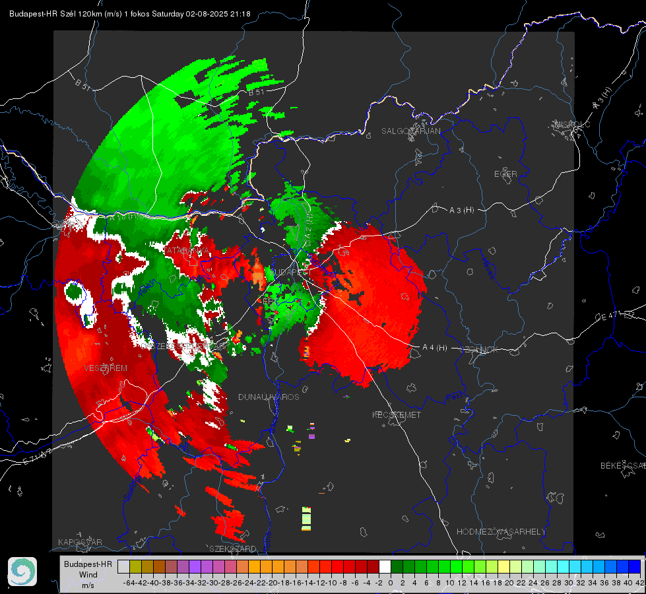Click the Somogy county label
Image resolution: width=646 pixels, height=594 pixels.
click(x=133, y=488)
